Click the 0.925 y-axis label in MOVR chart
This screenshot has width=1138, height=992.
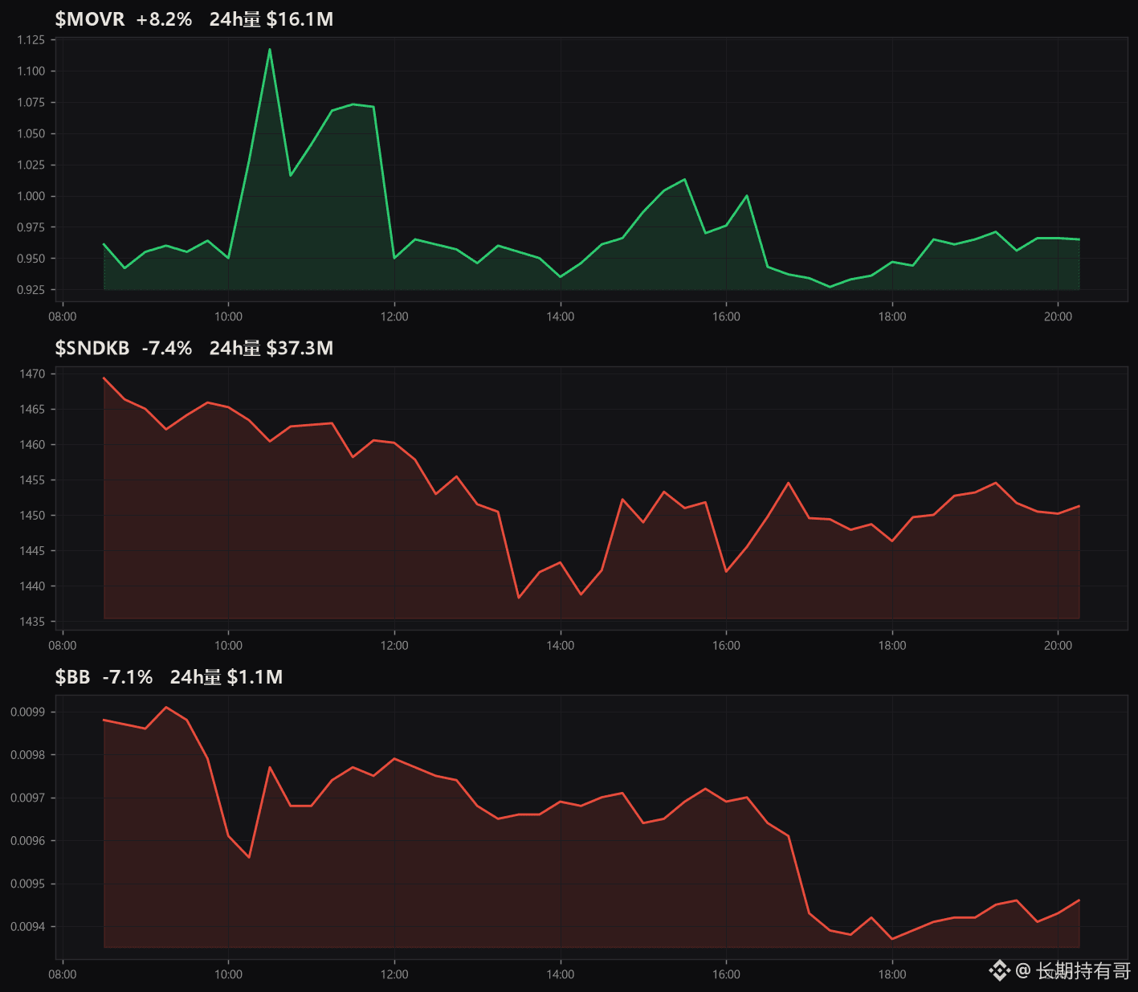point(31,290)
